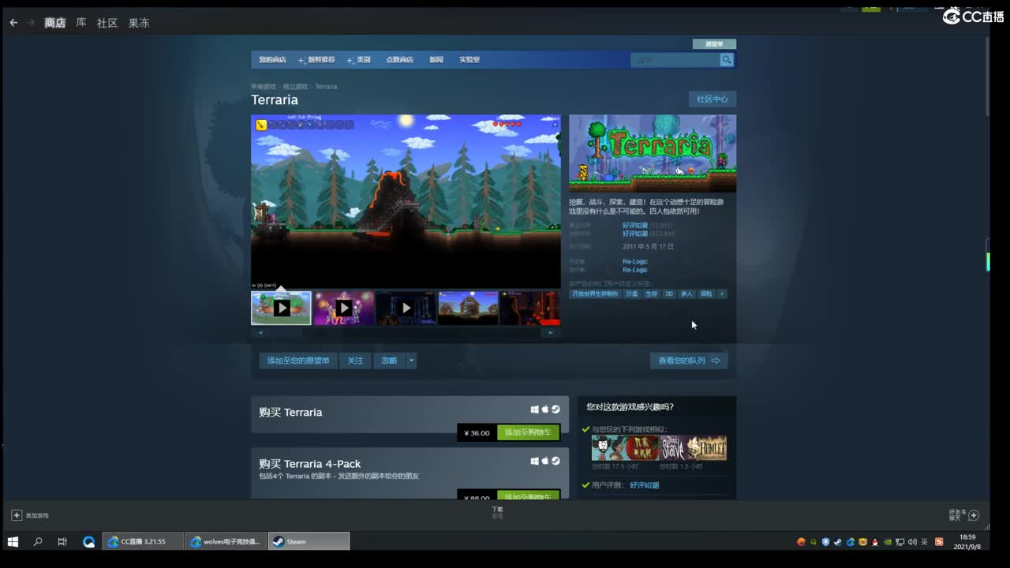Select the wooden house screenshot thumbnail
Viewport: 1010px width, 568px height.
[468, 308]
